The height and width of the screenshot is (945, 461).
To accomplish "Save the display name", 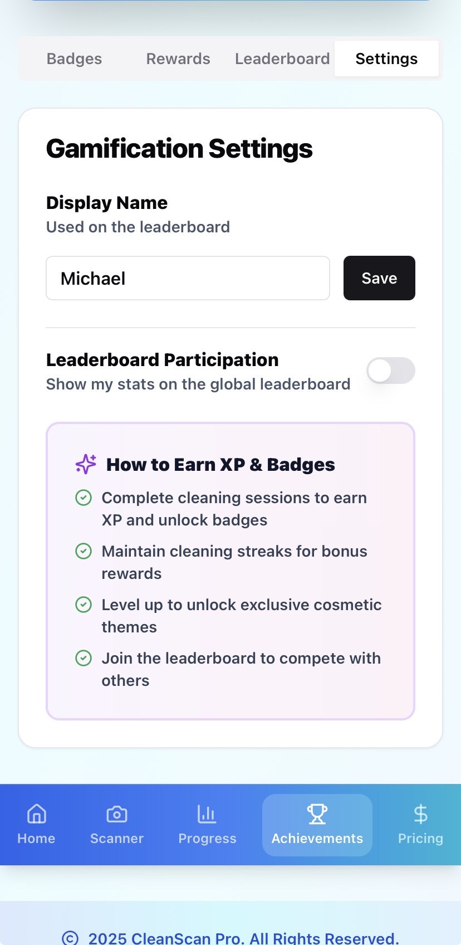I will tap(379, 278).
